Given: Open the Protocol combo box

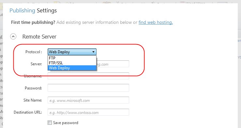Looking at the screenshot, I should (72, 52).
